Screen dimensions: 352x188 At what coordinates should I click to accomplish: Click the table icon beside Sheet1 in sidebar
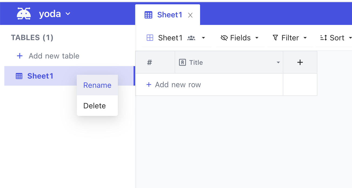pyautogui.click(x=19, y=76)
